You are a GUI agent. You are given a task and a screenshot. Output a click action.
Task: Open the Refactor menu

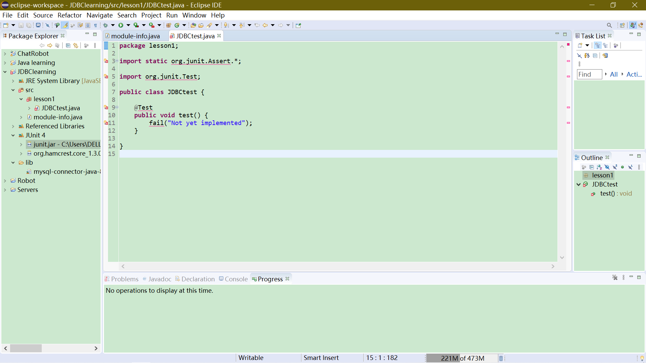pos(69,15)
